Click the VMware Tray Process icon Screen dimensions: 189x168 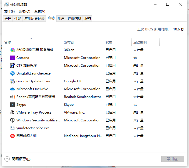(x=12, y=112)
